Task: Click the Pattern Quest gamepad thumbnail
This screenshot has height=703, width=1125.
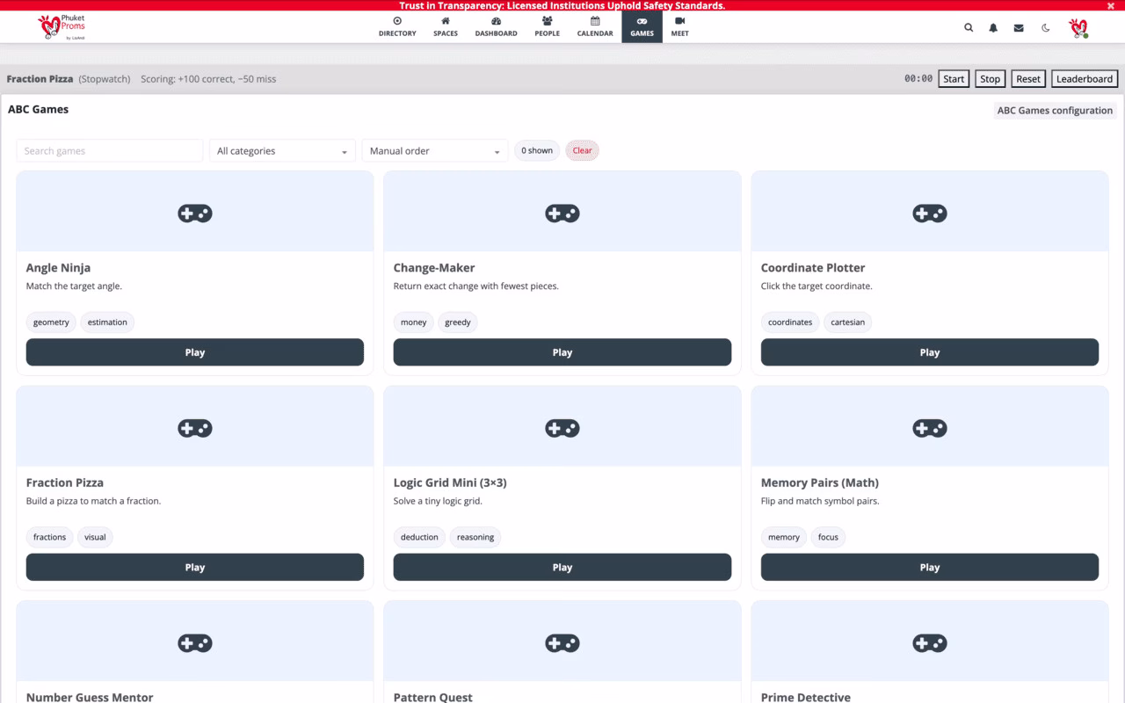Action: tap(562, 643)
